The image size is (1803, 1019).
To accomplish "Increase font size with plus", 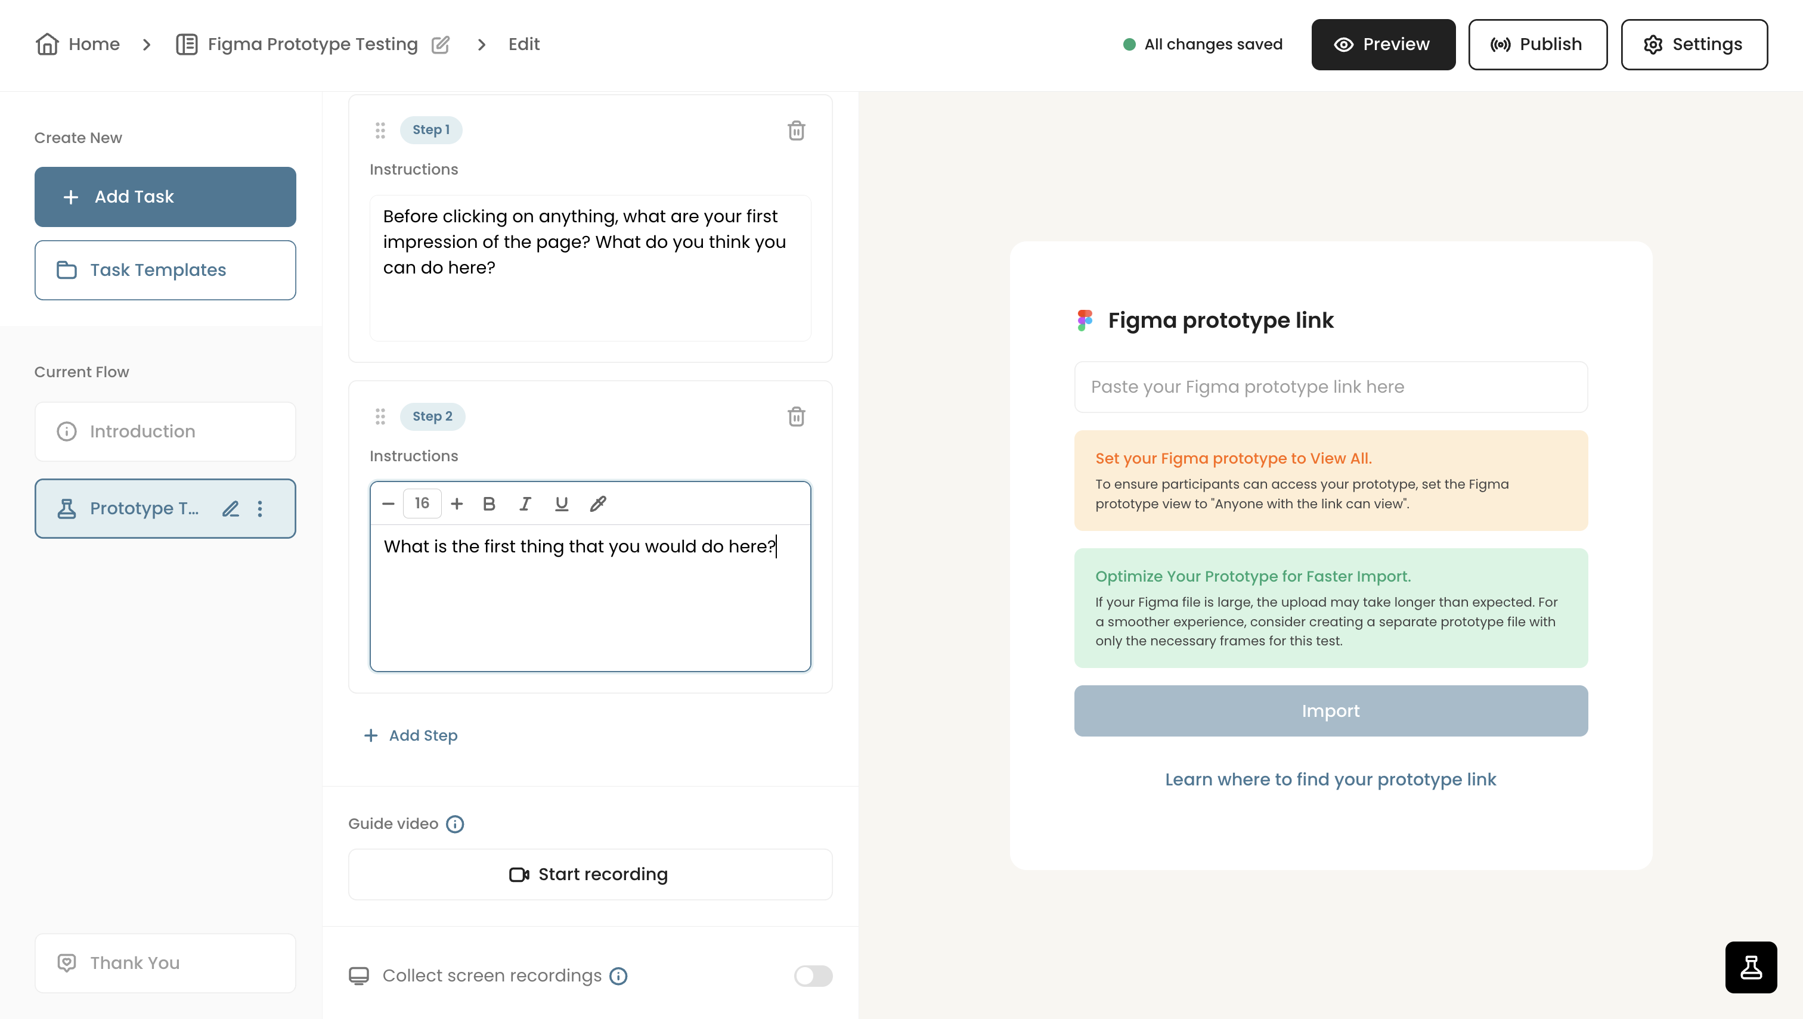I will [x=457, y=504].
